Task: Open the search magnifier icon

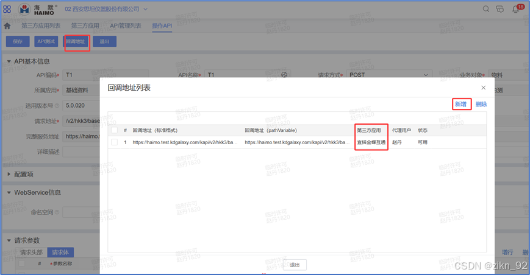Action: pyautogui.click(x=485, y=9)
